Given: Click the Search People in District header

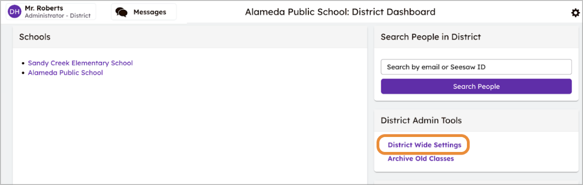Looking at the screenshot, I should pos(476,37).
